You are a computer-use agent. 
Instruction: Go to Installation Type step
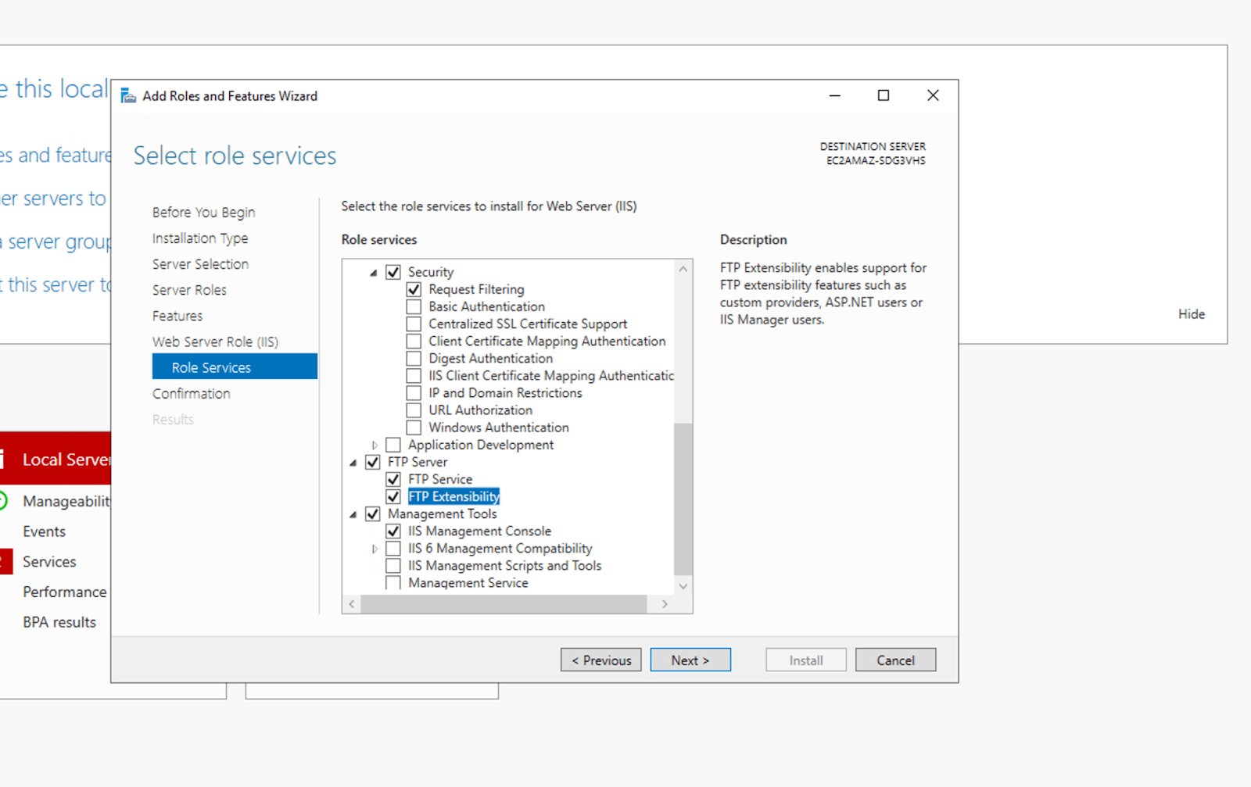[x=200, y=238]
